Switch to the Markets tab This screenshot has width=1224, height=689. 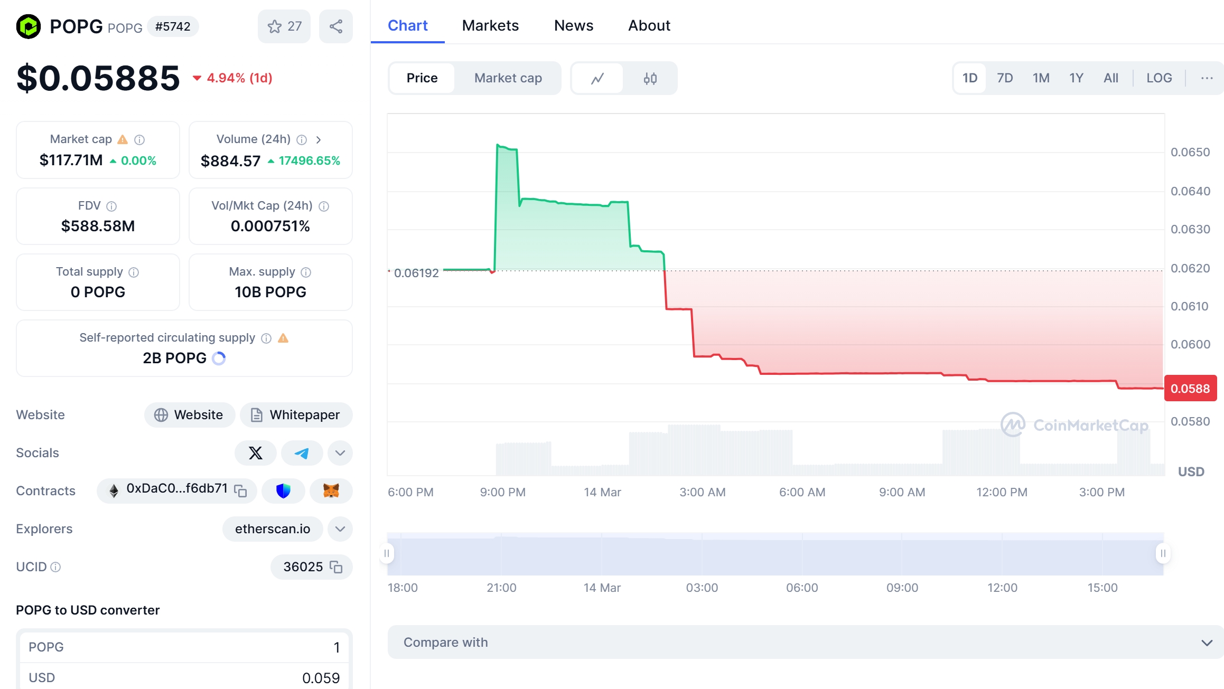(489, 24)
